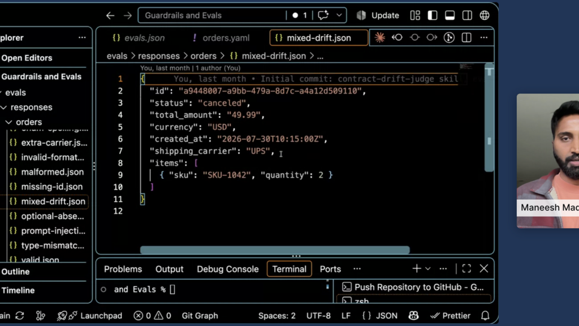Switch to the Ports panel tab
The width and height of the screenshot is (579, 326).
point(330,269)
